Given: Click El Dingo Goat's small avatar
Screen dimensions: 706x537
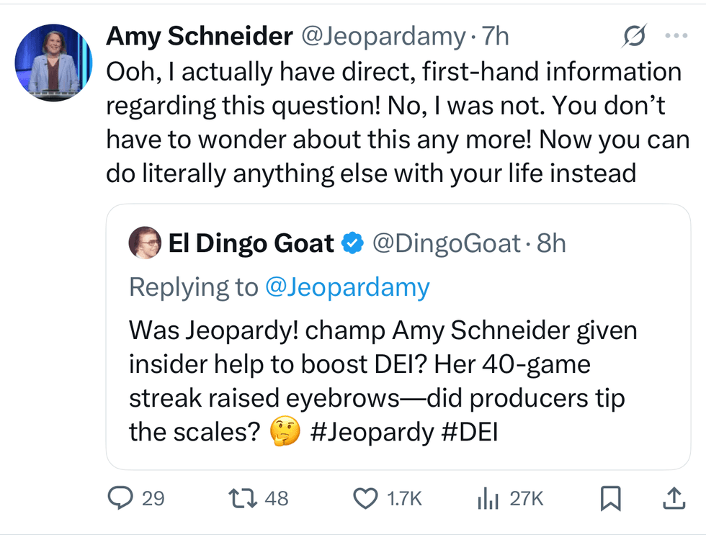Looking at the screenshot, I should [145, 244].
